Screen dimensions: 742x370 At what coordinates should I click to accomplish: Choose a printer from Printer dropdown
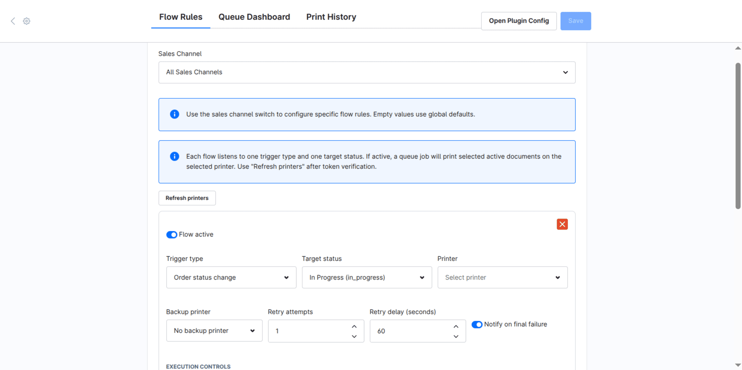click(502, 277)
